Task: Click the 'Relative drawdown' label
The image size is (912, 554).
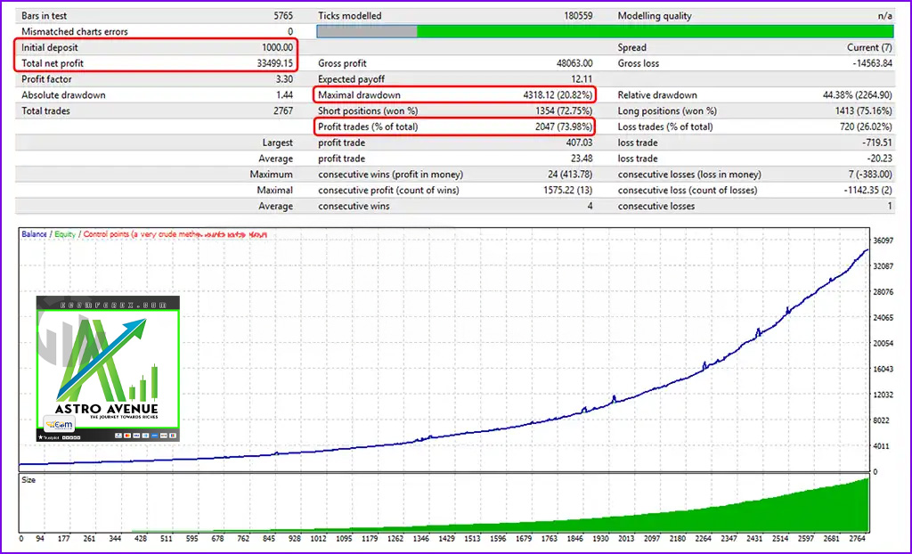Action: click(657, 94)
